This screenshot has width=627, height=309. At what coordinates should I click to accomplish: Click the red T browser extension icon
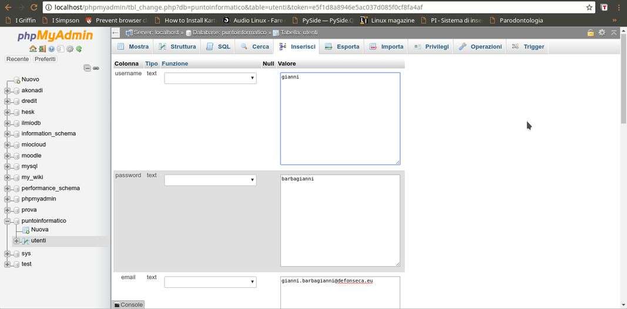click(605, 7)
